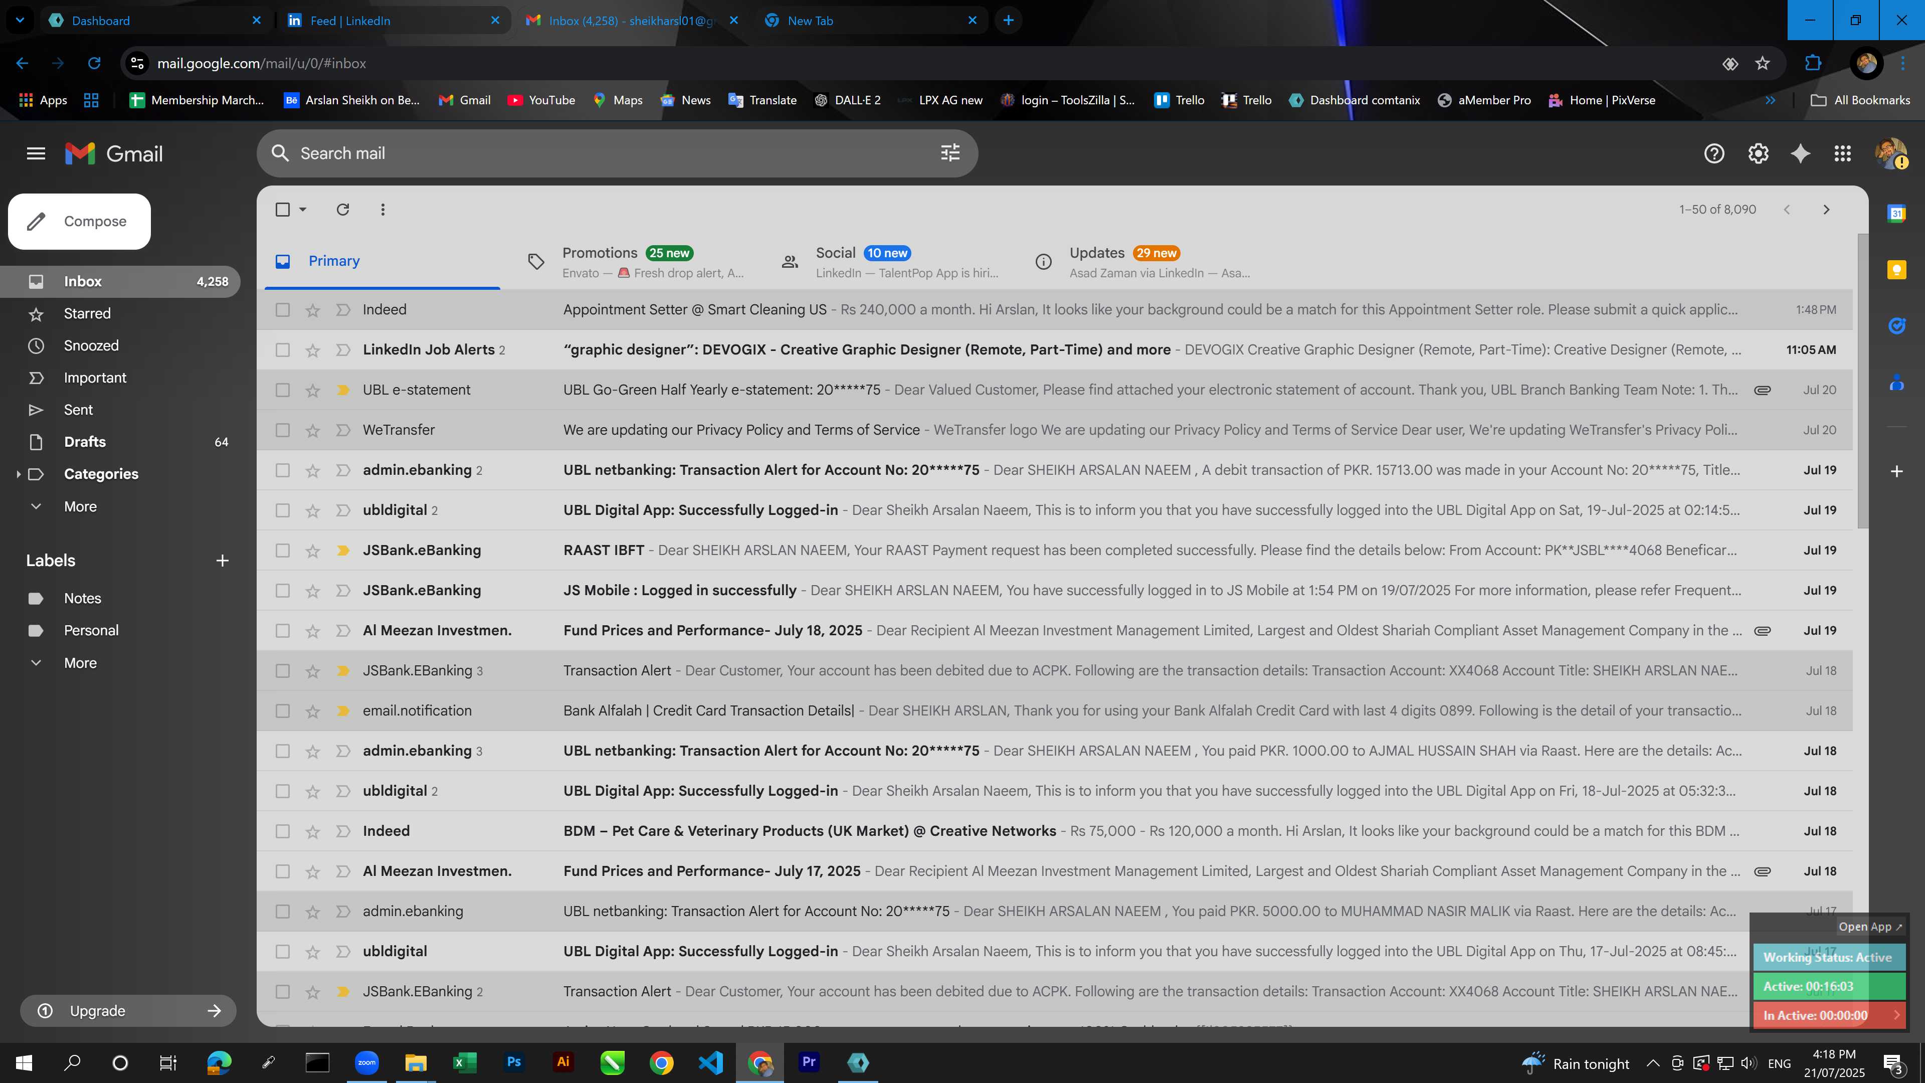
Task: Get add-ons plus icon in side panel
Action: click(1896, 472)
